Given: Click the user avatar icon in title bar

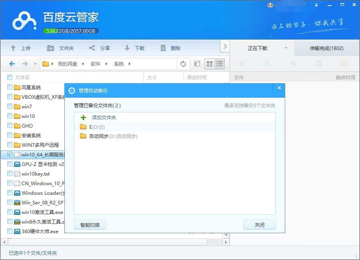Looking at the screenshot, I should (270, 5).
